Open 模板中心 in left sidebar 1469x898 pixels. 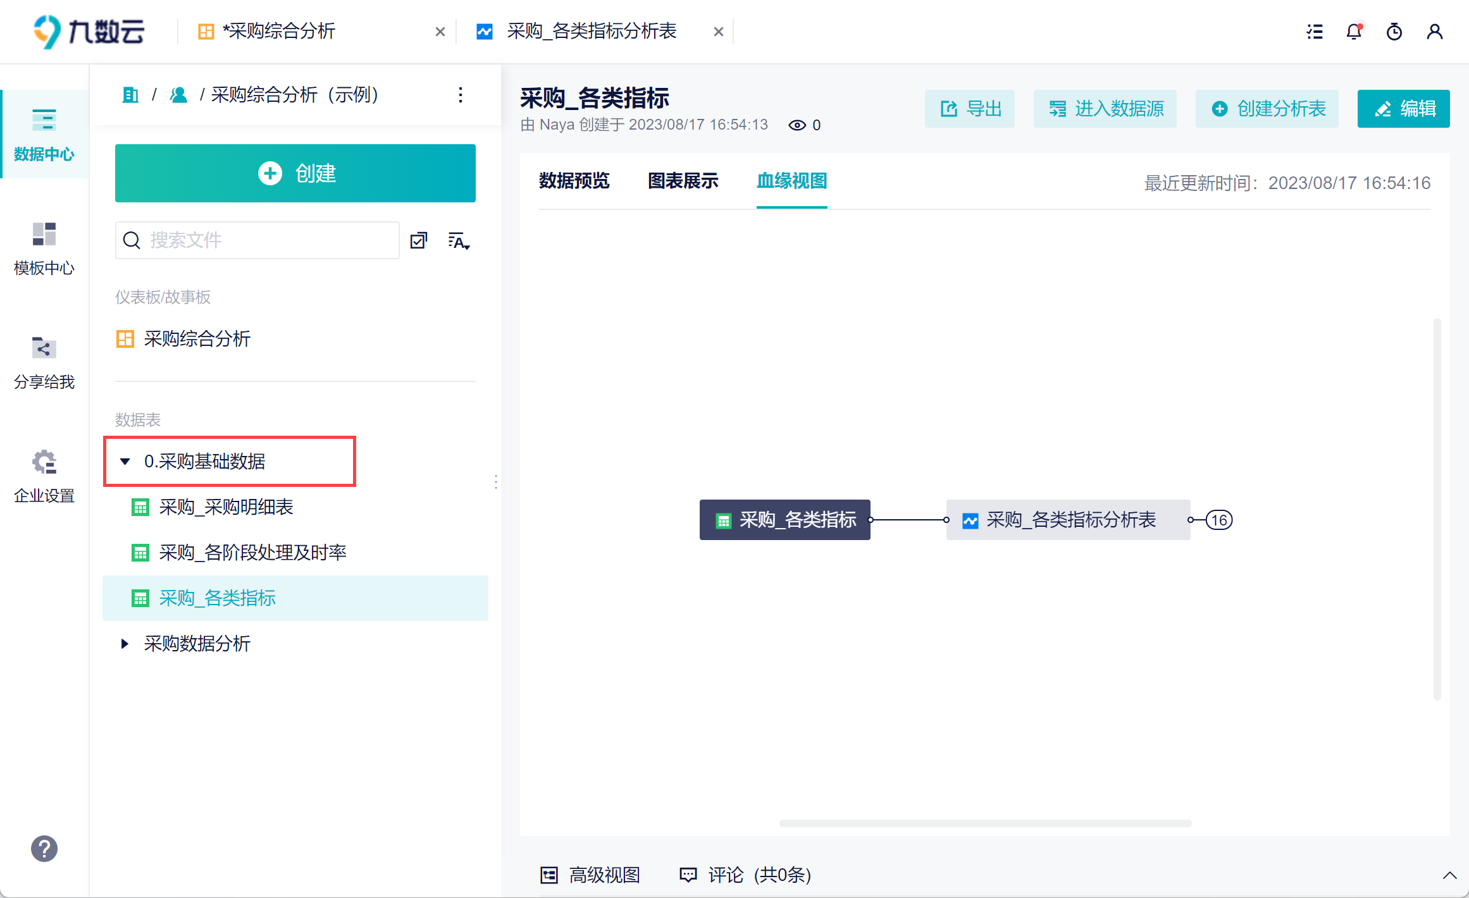tap(44, 248)
